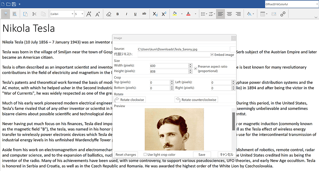Click the red font color button
This screenshot has height=171, width=319.
pos(188,14)
